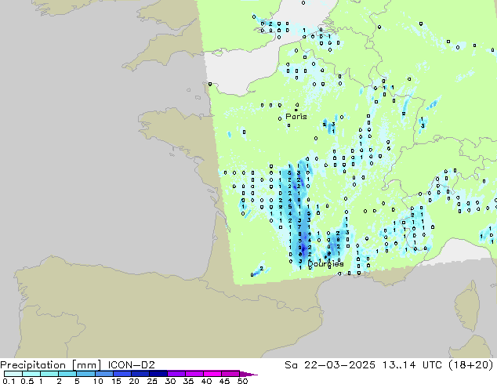497x384 pixels.
Task: Pick the 30–35 mm purple legend swatch
Action: pos(176,374)
